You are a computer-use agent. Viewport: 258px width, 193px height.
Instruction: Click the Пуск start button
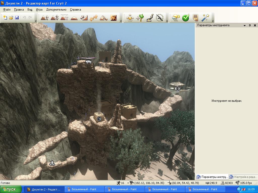pyautogui.click(x=11, y=189)
